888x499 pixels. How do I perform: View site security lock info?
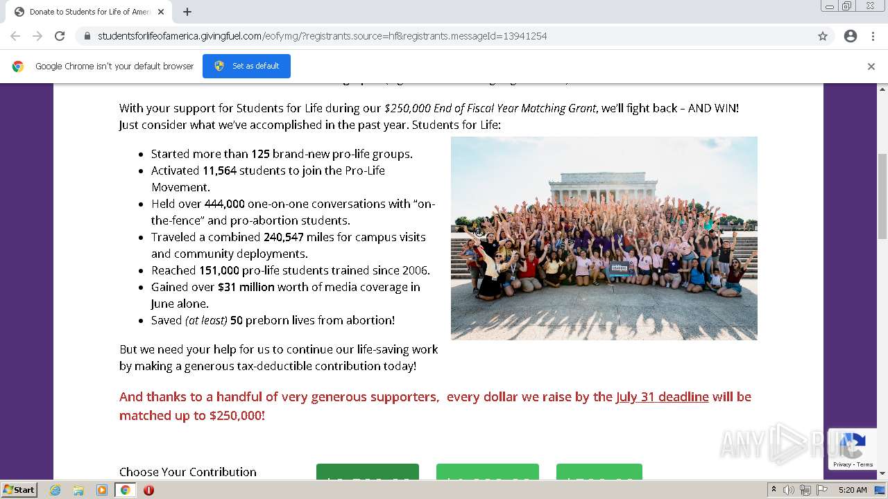(x=87, y=36)
